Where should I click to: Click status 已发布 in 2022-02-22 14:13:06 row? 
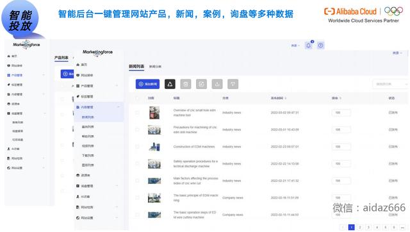(x=393, y=163)
